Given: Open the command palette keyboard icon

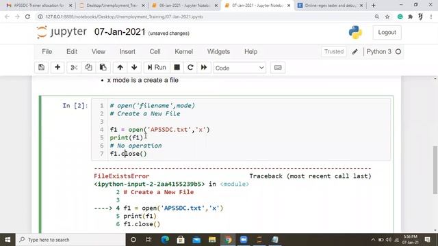Looking at the screenshot, I should pos(278,68).
